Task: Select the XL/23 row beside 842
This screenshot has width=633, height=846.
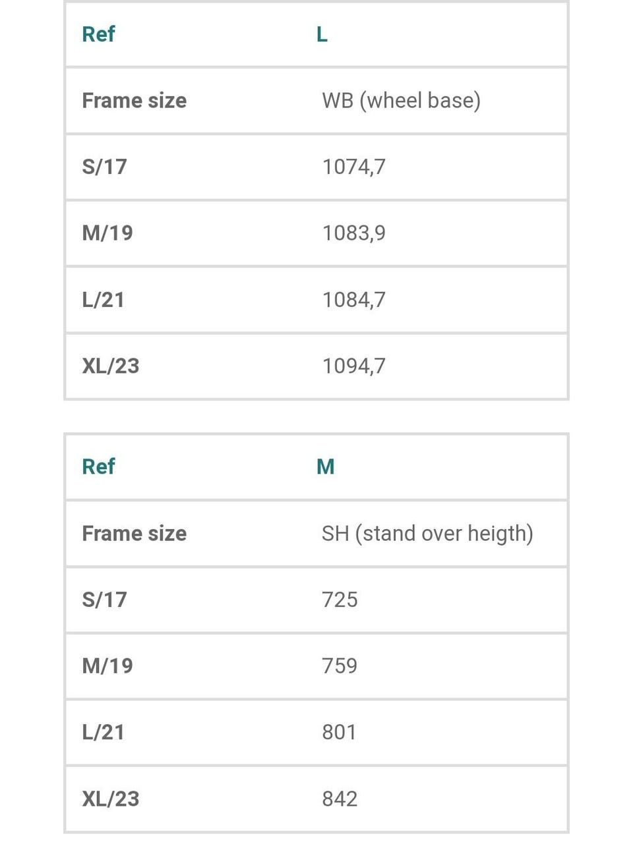Action: (x=110, y=799)
